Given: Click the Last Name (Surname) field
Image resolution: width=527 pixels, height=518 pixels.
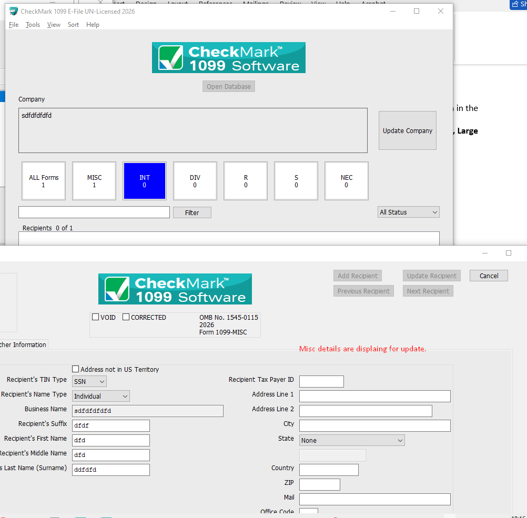Looking at the screenshot, I should (x=111, y=470).
